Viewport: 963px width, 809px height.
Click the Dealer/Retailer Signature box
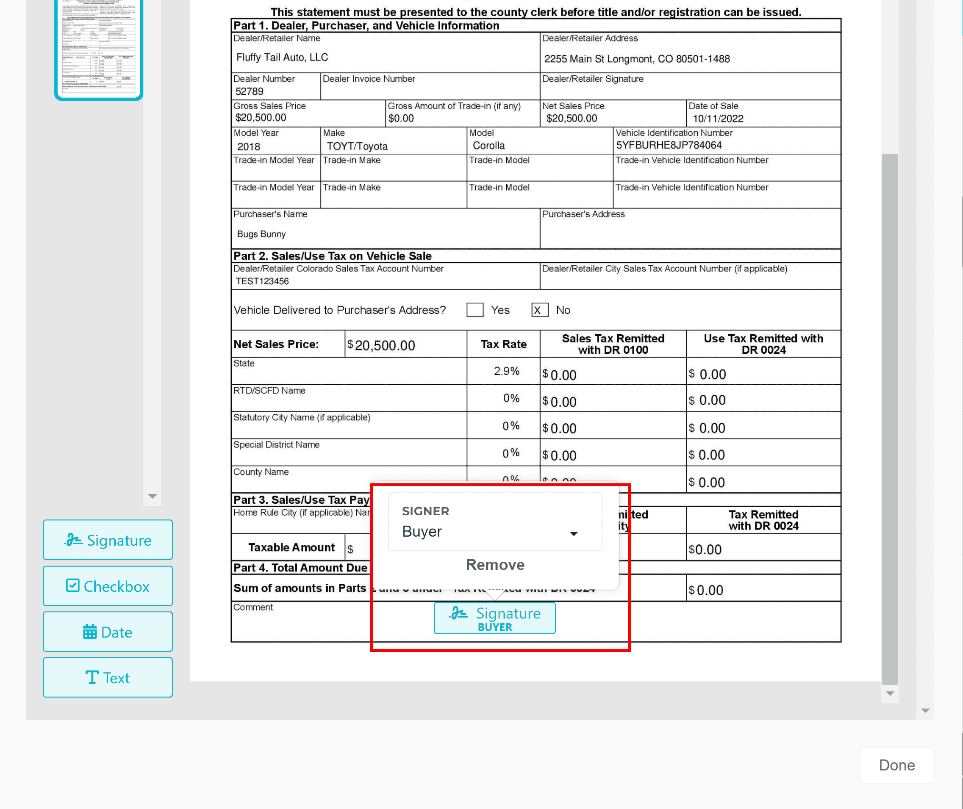click(690, 90)
